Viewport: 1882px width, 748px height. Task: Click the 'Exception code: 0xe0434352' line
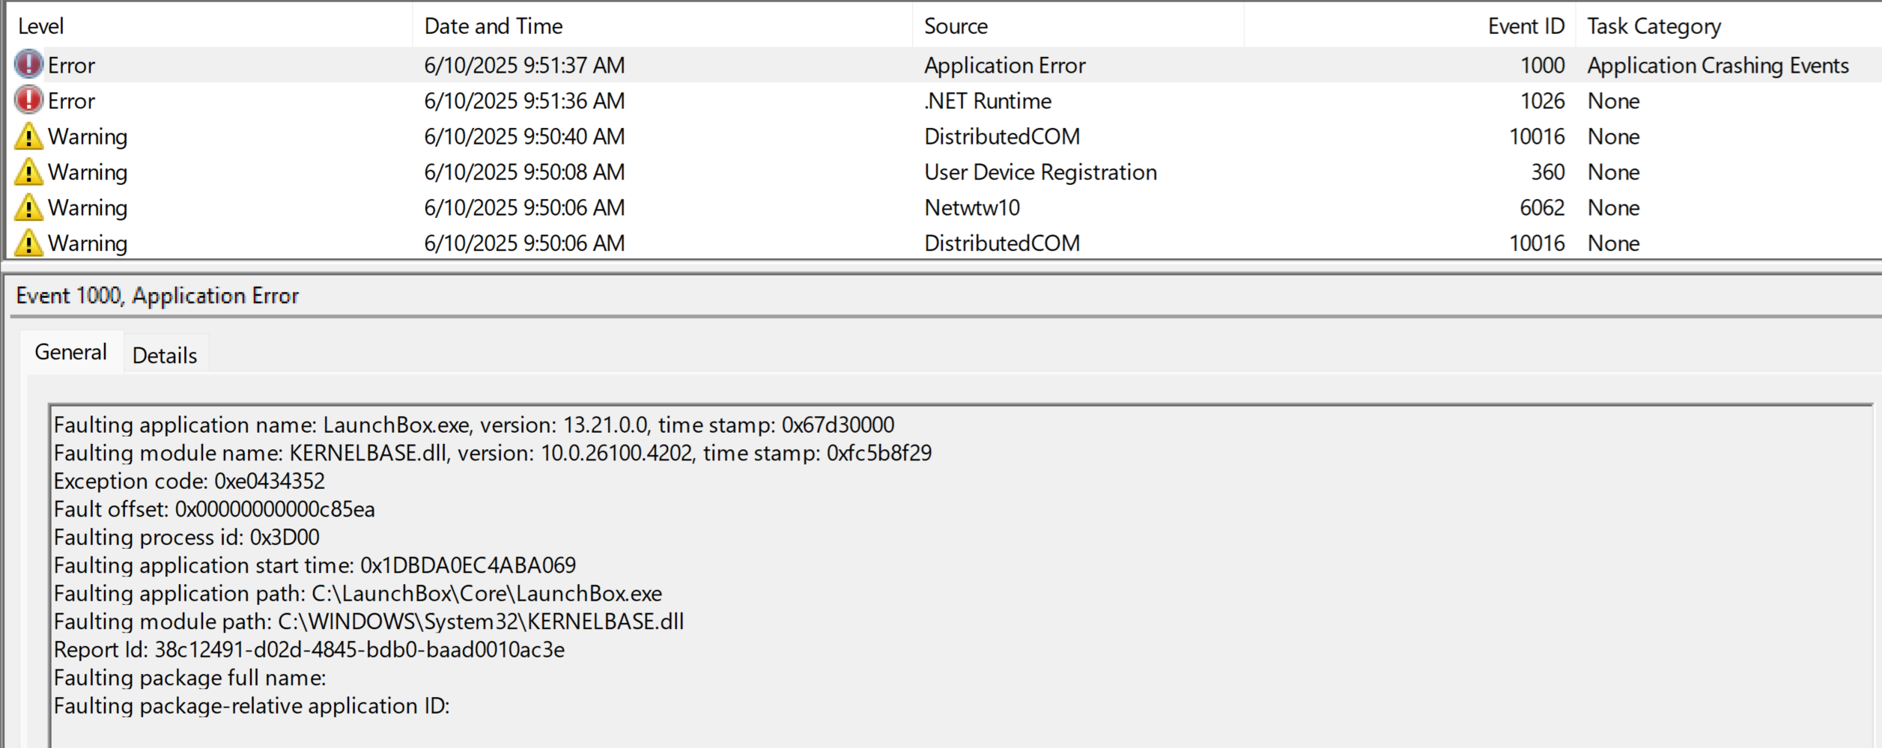[x=189, y=481]
